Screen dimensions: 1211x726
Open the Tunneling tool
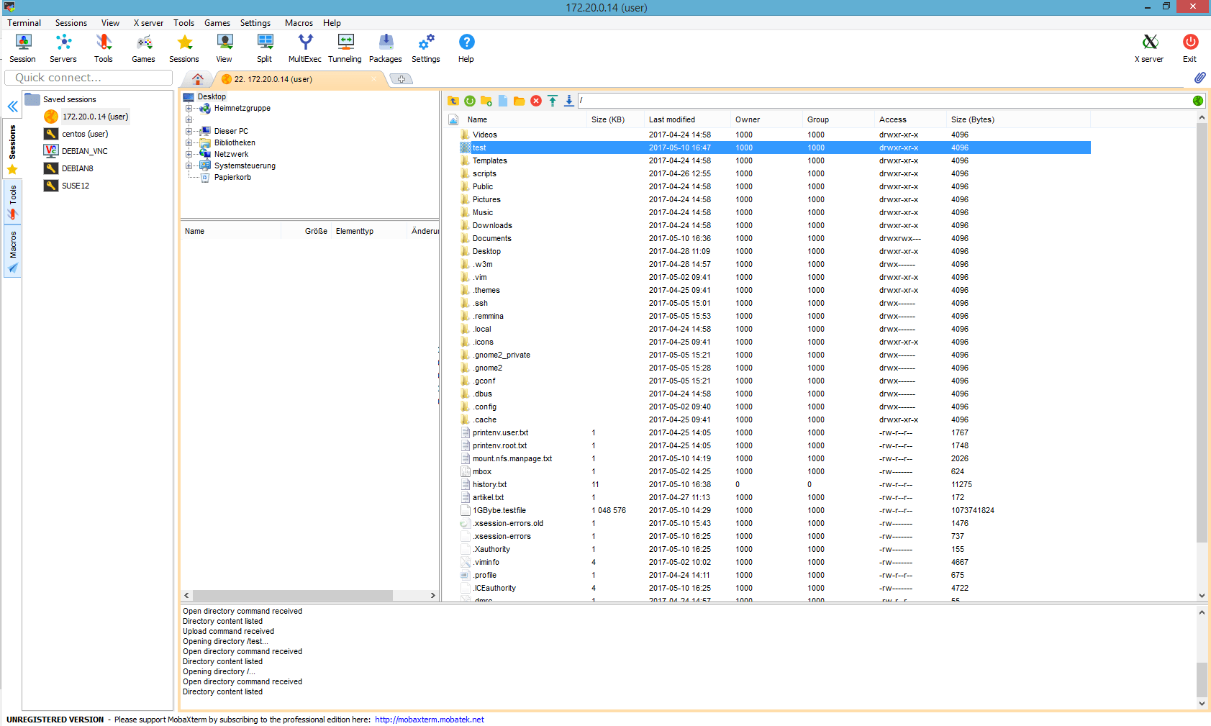[x=345, y=47]
